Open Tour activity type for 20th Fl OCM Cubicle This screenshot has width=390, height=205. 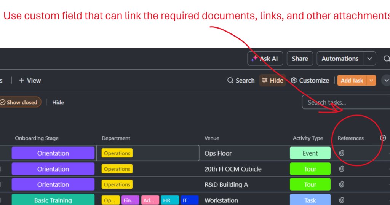[x=310, y=169]
